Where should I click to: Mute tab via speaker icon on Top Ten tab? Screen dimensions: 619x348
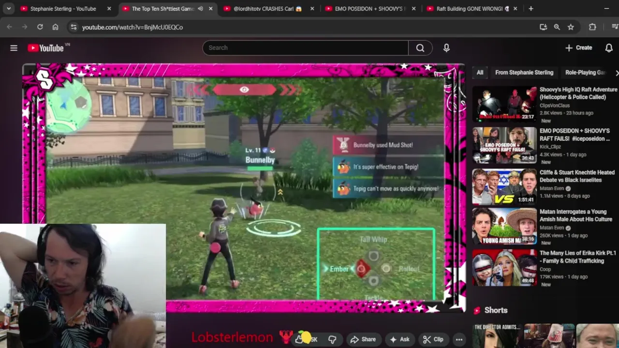[x=200, y=9]
